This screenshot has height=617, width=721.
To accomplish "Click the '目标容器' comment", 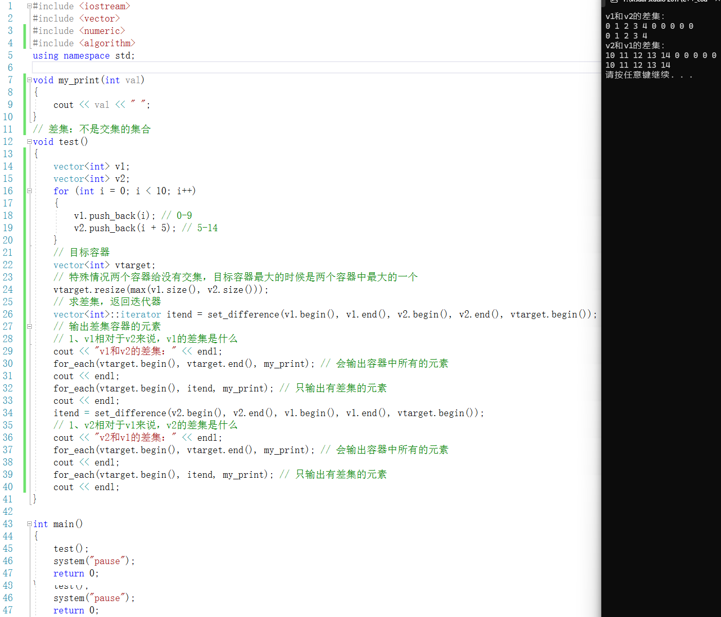I will pyautogui.click(x=81, y=253).
